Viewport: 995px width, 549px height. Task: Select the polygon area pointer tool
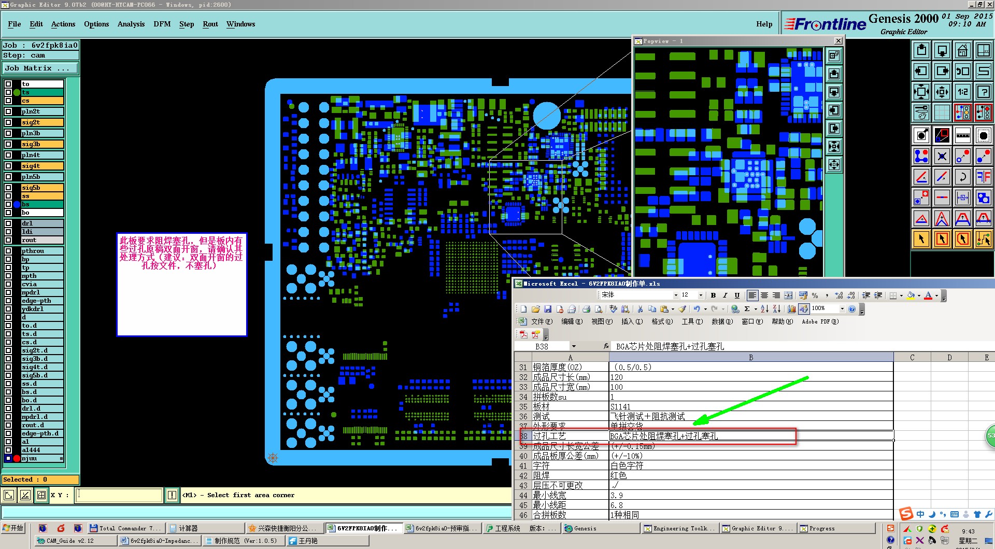pyautogui.click(x=963, y=239)
